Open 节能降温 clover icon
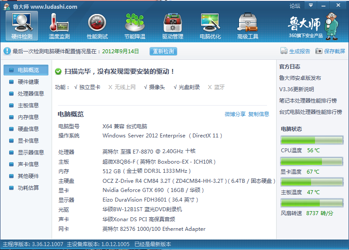Screen dimensions: 349x250 135,26
